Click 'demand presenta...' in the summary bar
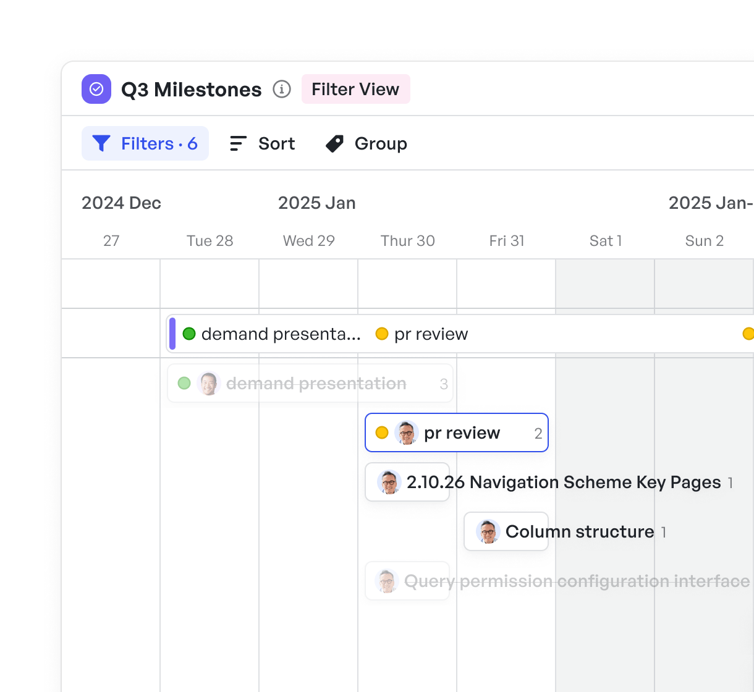The width and height of the screenshot is (754, 692). pos(281,334)
